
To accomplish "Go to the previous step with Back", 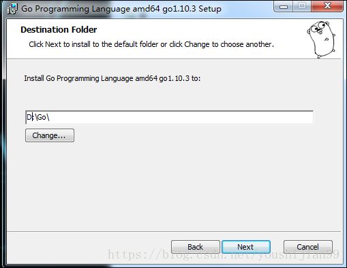I will tap(196, 247).
